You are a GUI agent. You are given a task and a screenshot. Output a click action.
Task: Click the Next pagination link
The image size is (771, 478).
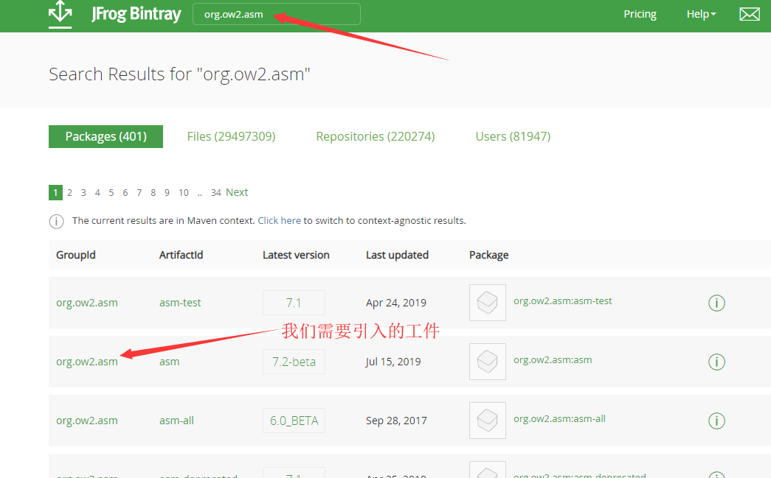pyautogui.click(x=237, y=192)
